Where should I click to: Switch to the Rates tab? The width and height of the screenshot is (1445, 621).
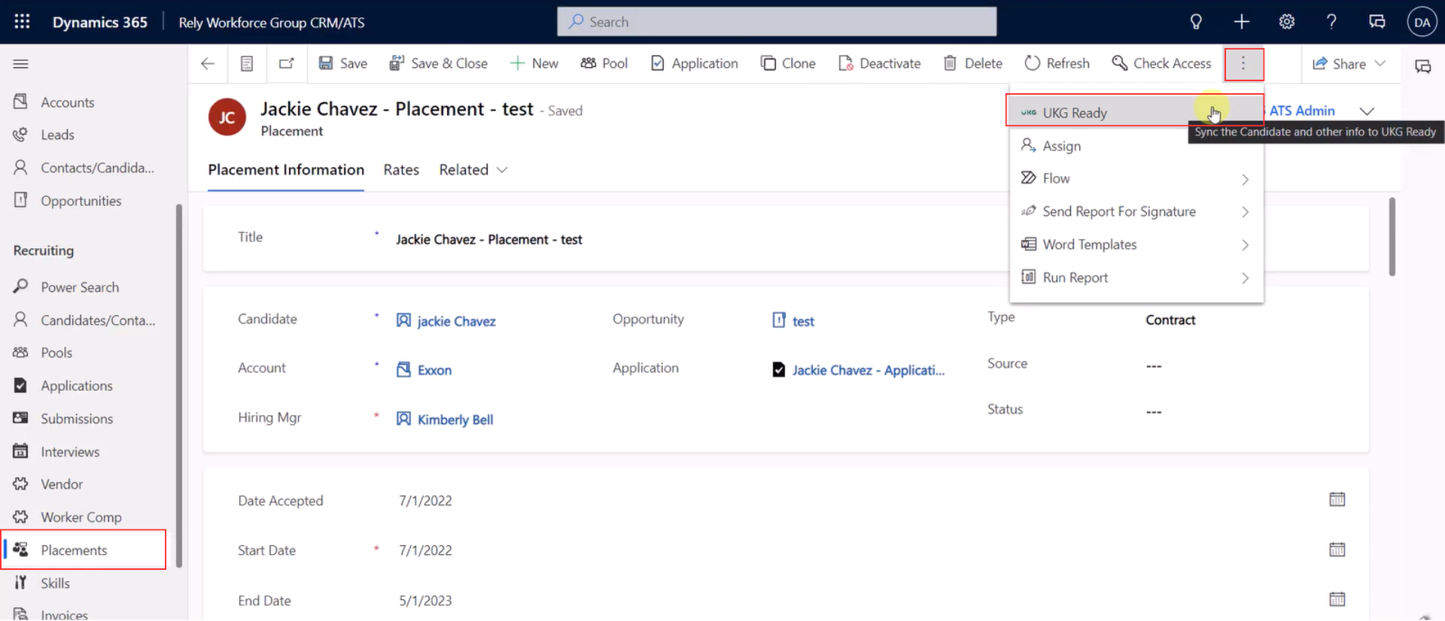click(x=401, y=170)
